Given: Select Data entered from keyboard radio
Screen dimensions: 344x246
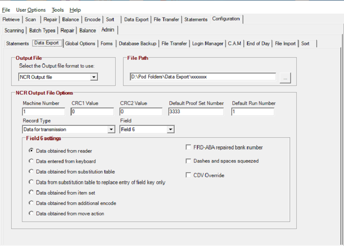Looking at the screenshot, I should click(x=31, y=161).
